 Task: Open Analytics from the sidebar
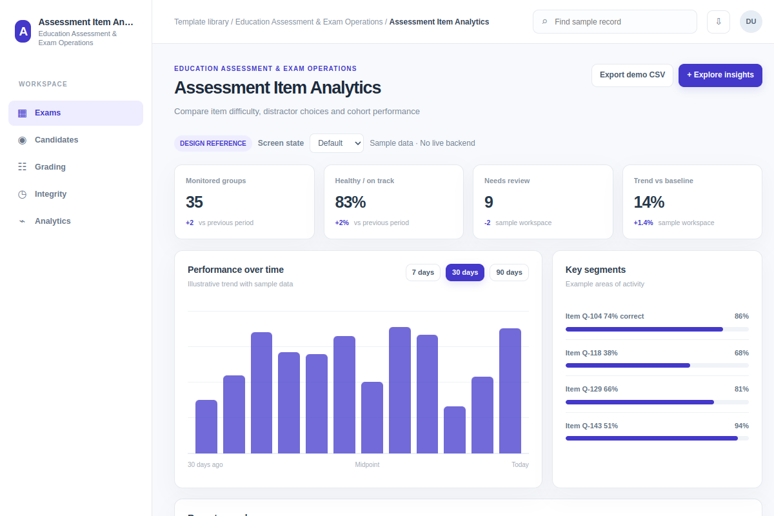(75, 221)
